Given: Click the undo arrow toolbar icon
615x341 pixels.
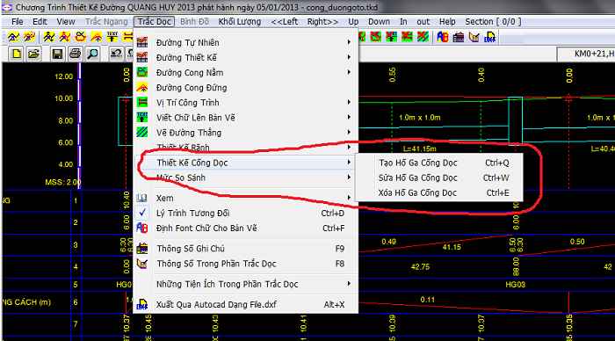Looking at the screenshot, I should [x=116, y=54].
